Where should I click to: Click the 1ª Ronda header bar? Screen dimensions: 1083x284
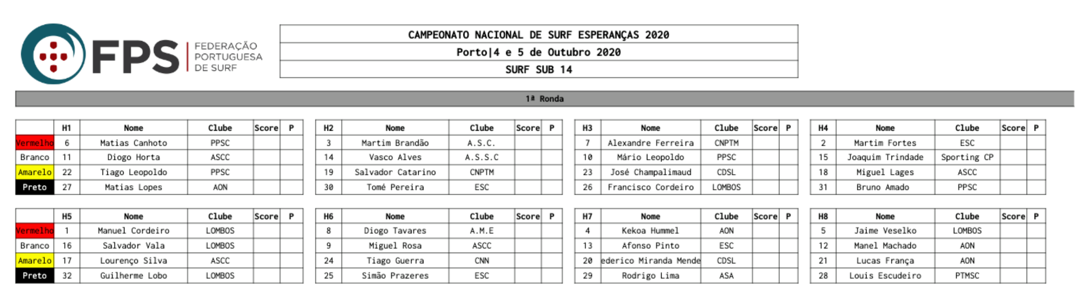545,99
